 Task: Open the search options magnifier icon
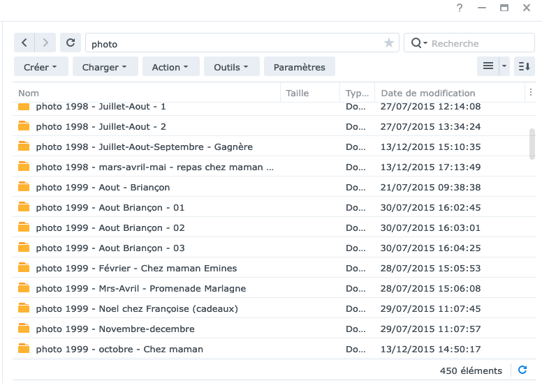pyautogui.click(x=419, y=43)
